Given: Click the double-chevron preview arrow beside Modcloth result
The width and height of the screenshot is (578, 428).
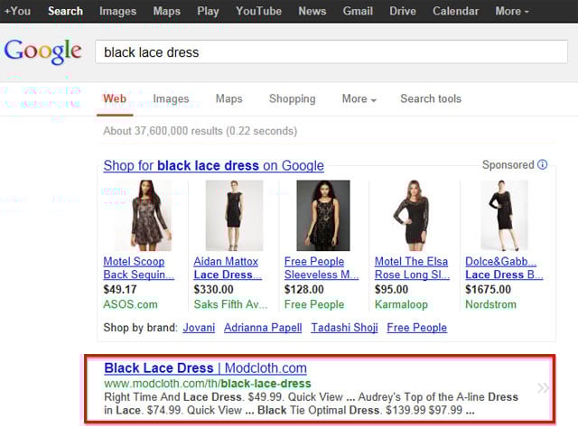Looking at the screenshot, I should point(543,387).
